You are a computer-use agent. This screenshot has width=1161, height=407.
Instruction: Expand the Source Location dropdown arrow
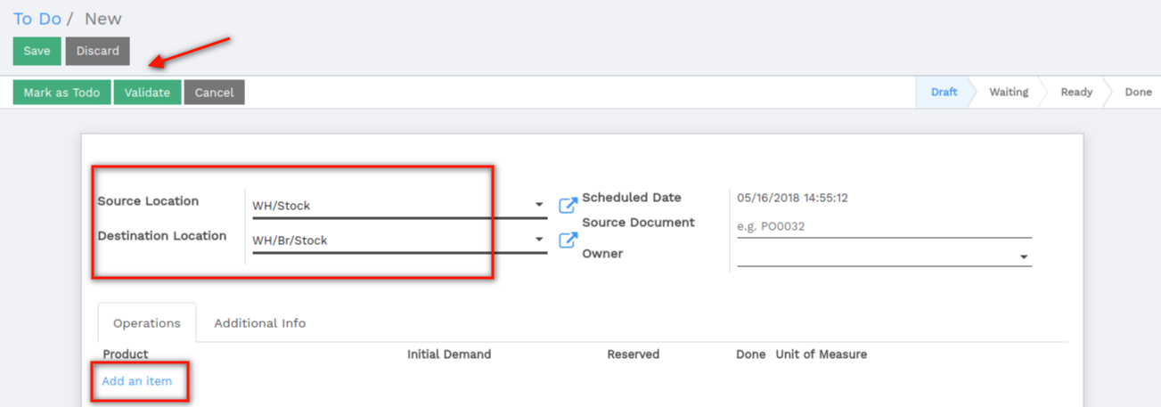pyautogui.click(x=539, y=205)
